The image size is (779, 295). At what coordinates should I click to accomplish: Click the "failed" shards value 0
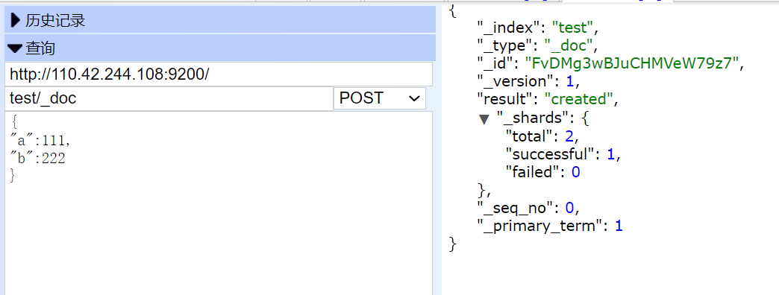click(575, 172)
